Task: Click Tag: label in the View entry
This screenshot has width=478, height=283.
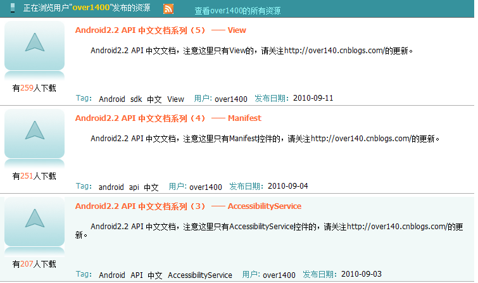Action: tap(84, 98)
